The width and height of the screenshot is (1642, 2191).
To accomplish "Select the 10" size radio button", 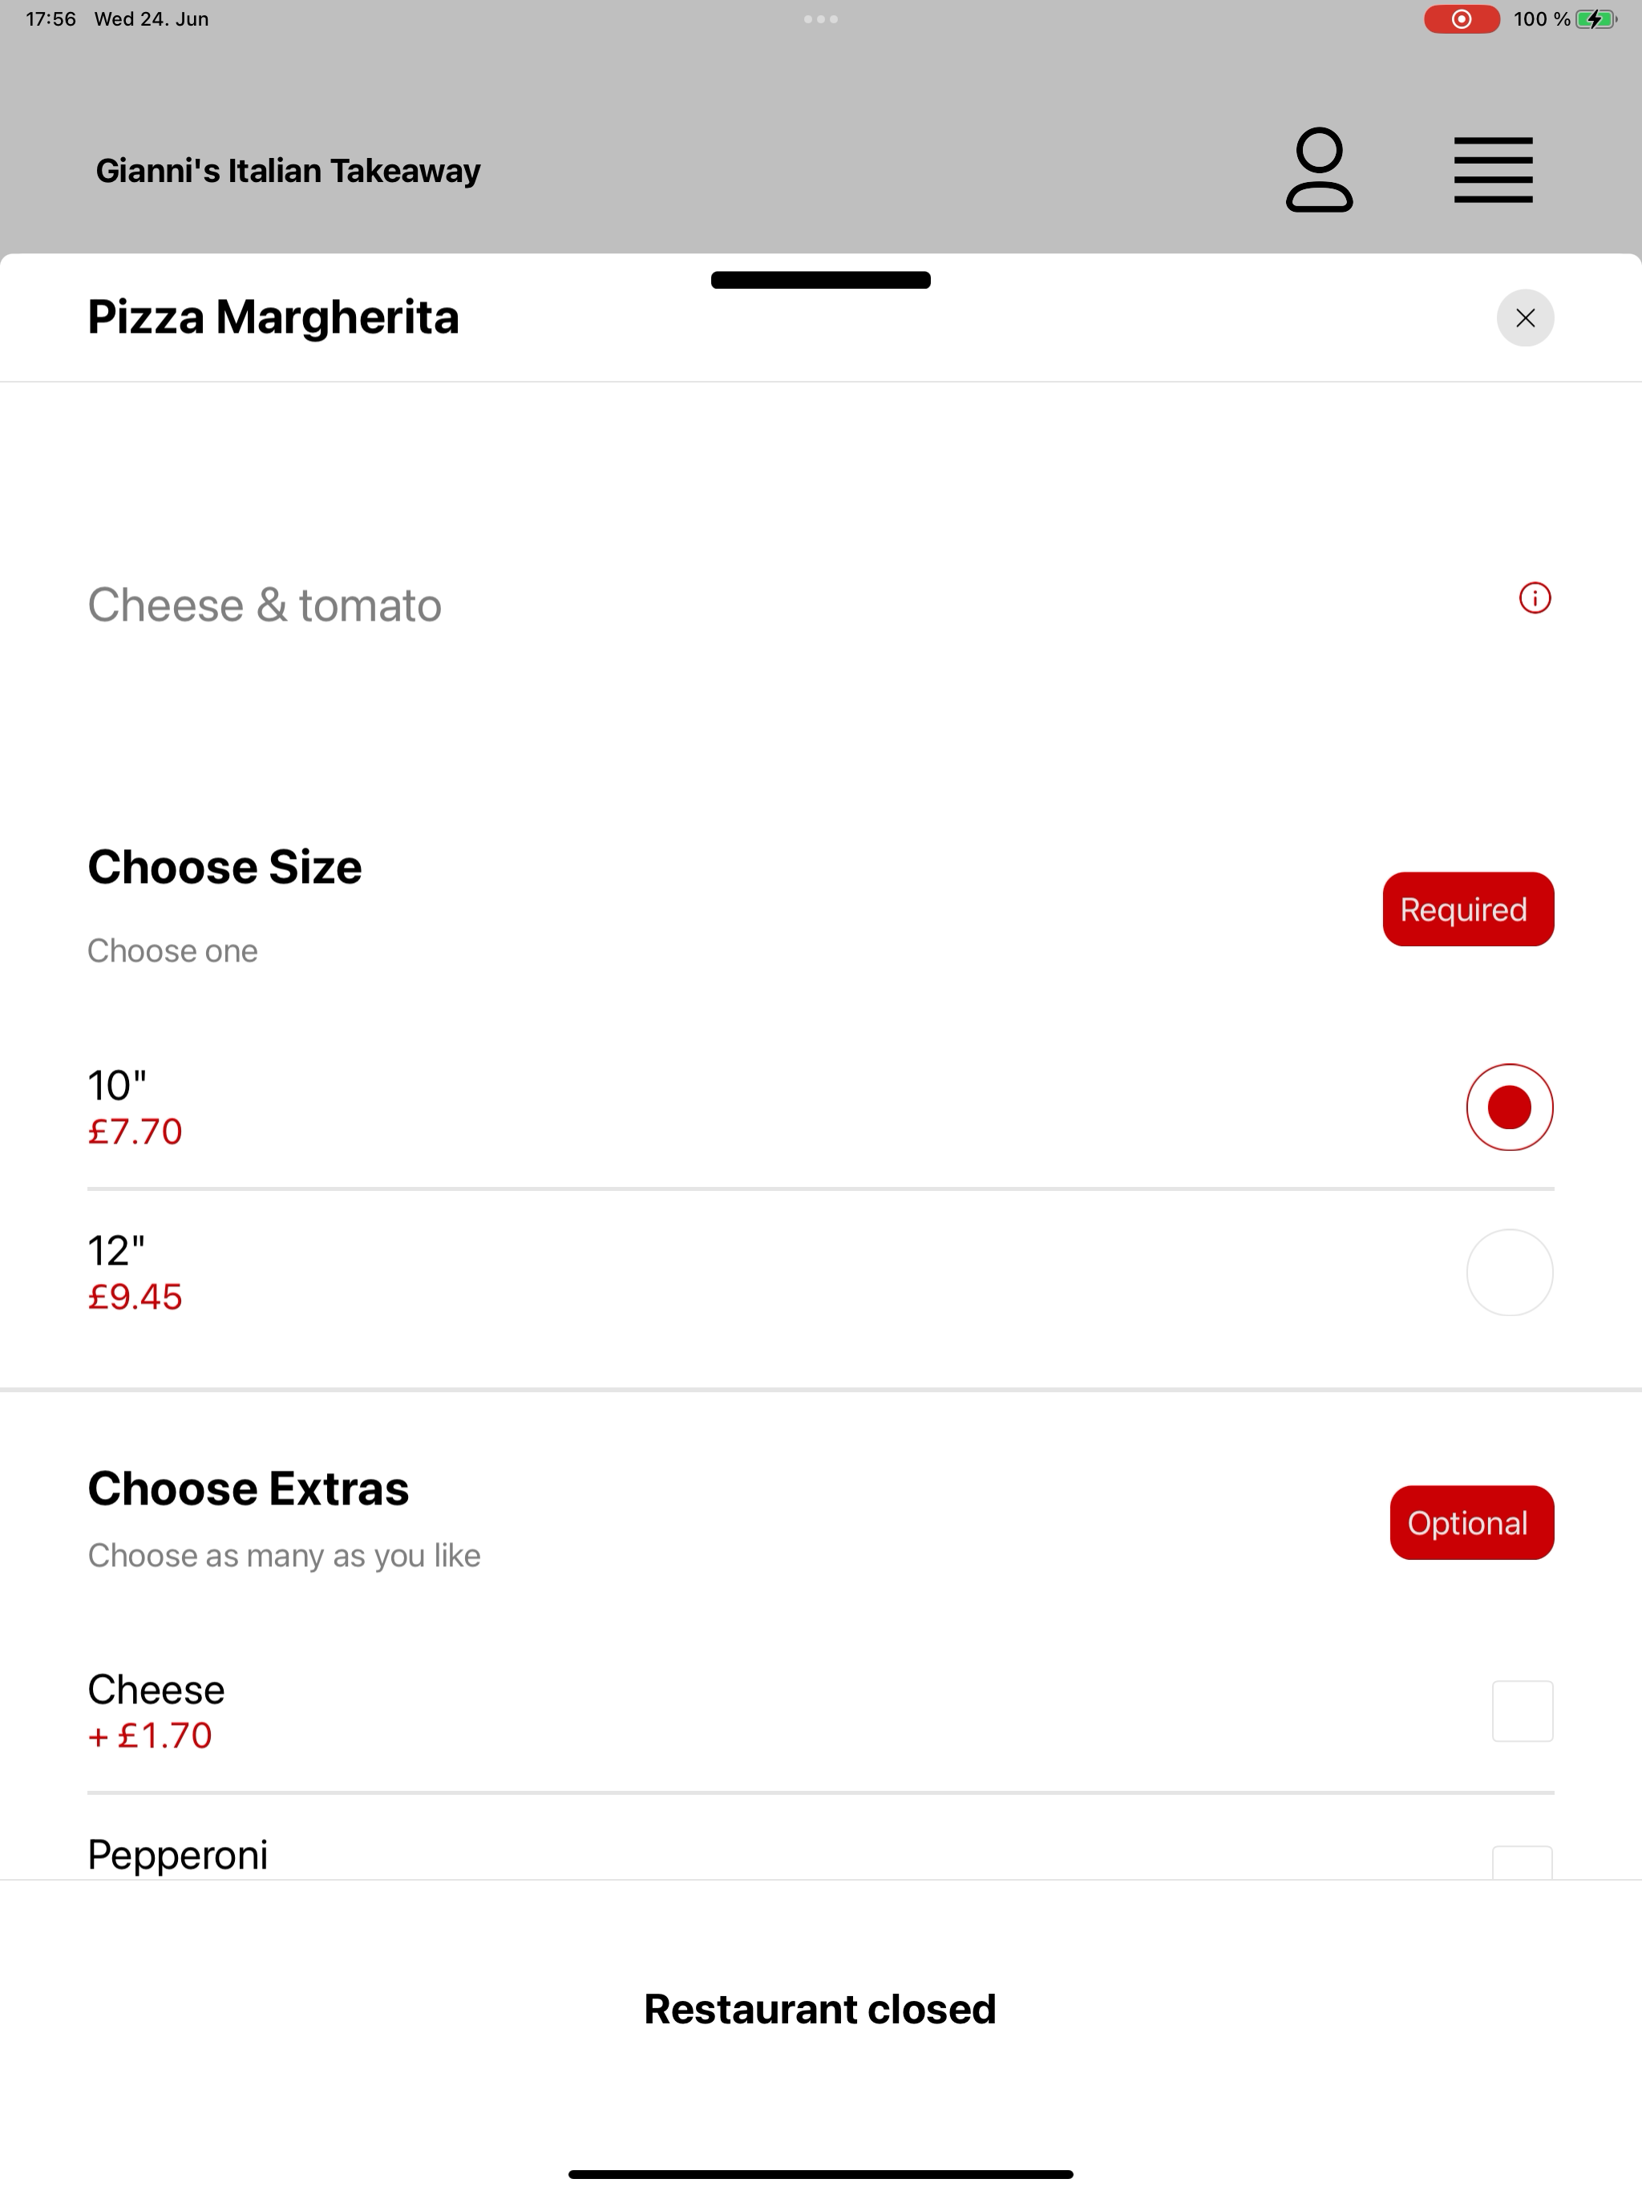I will pos(1508,1107).
